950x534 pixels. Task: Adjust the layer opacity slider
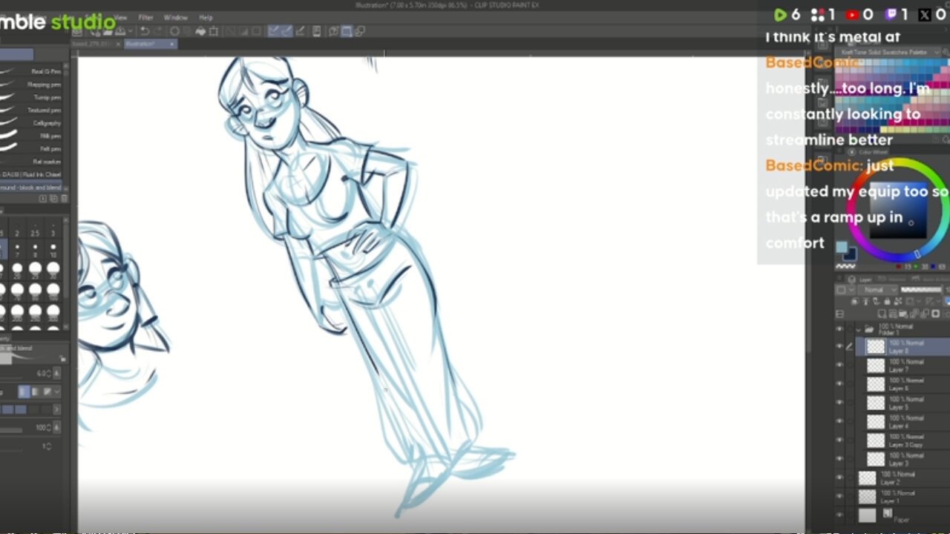coord(920,290)
